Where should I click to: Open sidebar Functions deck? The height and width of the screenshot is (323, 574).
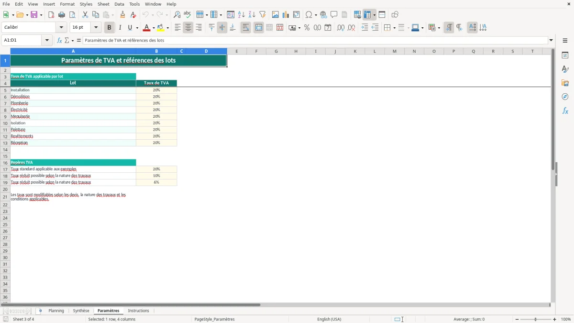pyautogui.click(x=565, y=111)
